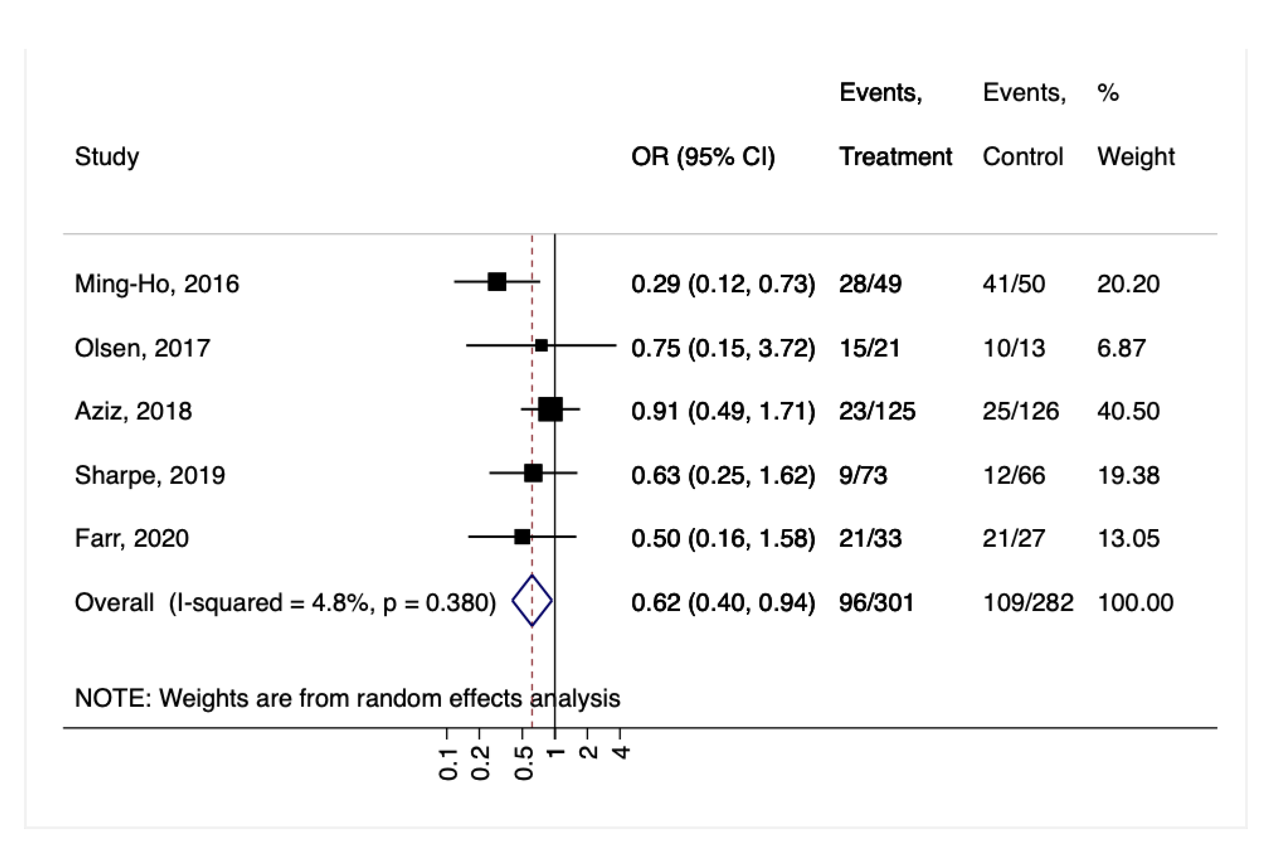This screenshot has width=1273, height=847.
Task: Click the Sharpe, 2019 square marker
Action: coord(533,473)
